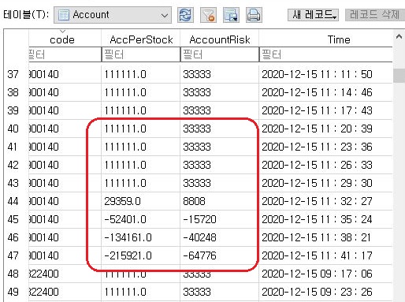Click code cell in row 49
Viewport: 405px width, 302px height.
[65, 292]
